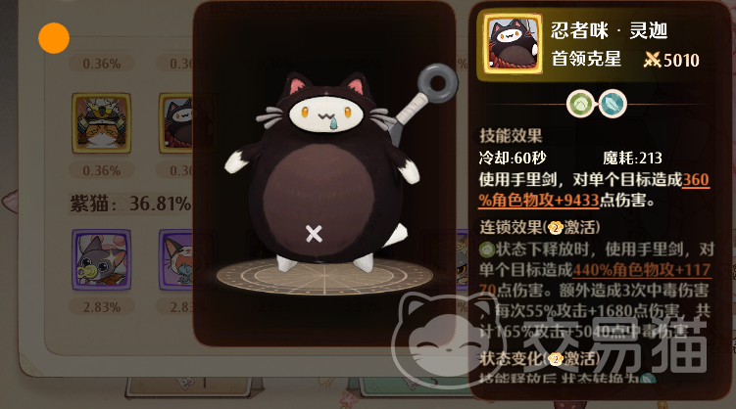Choose the purple crying cat thumbnail

pyautogui.click(x=176, y=259)
